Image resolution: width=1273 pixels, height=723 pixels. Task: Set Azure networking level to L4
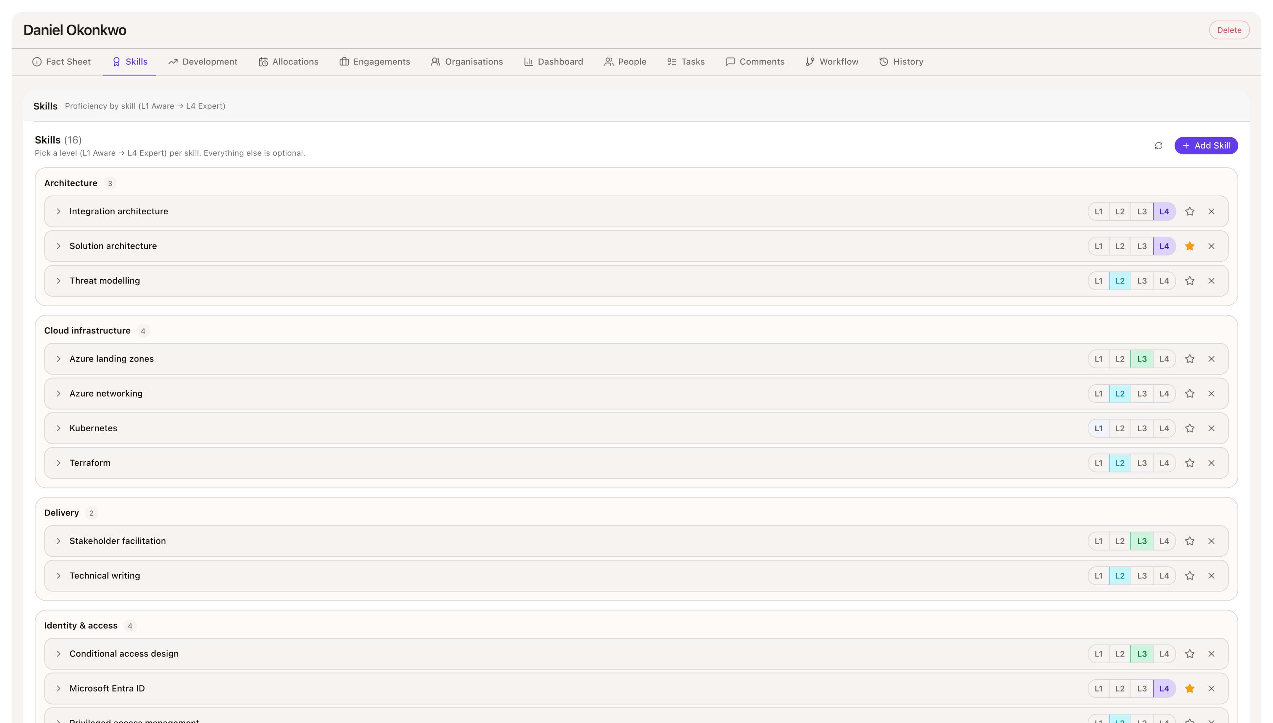1164,394
